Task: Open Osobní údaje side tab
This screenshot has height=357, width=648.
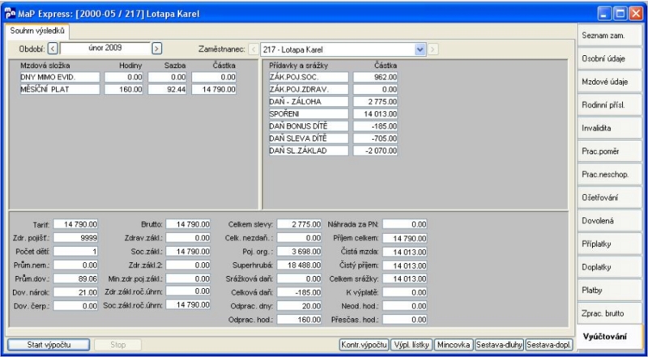Action: point(610,58)
